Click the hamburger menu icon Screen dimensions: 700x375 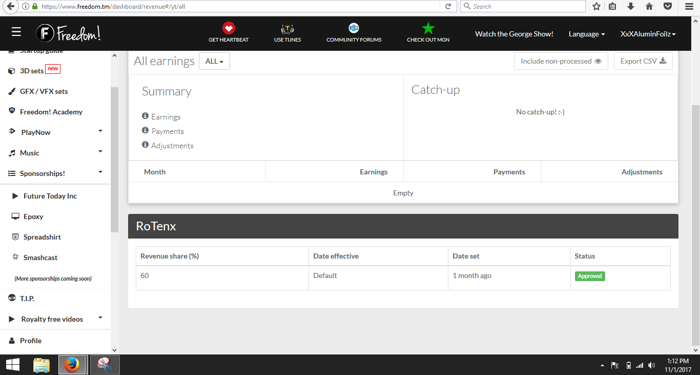click(x=16, y=32)
